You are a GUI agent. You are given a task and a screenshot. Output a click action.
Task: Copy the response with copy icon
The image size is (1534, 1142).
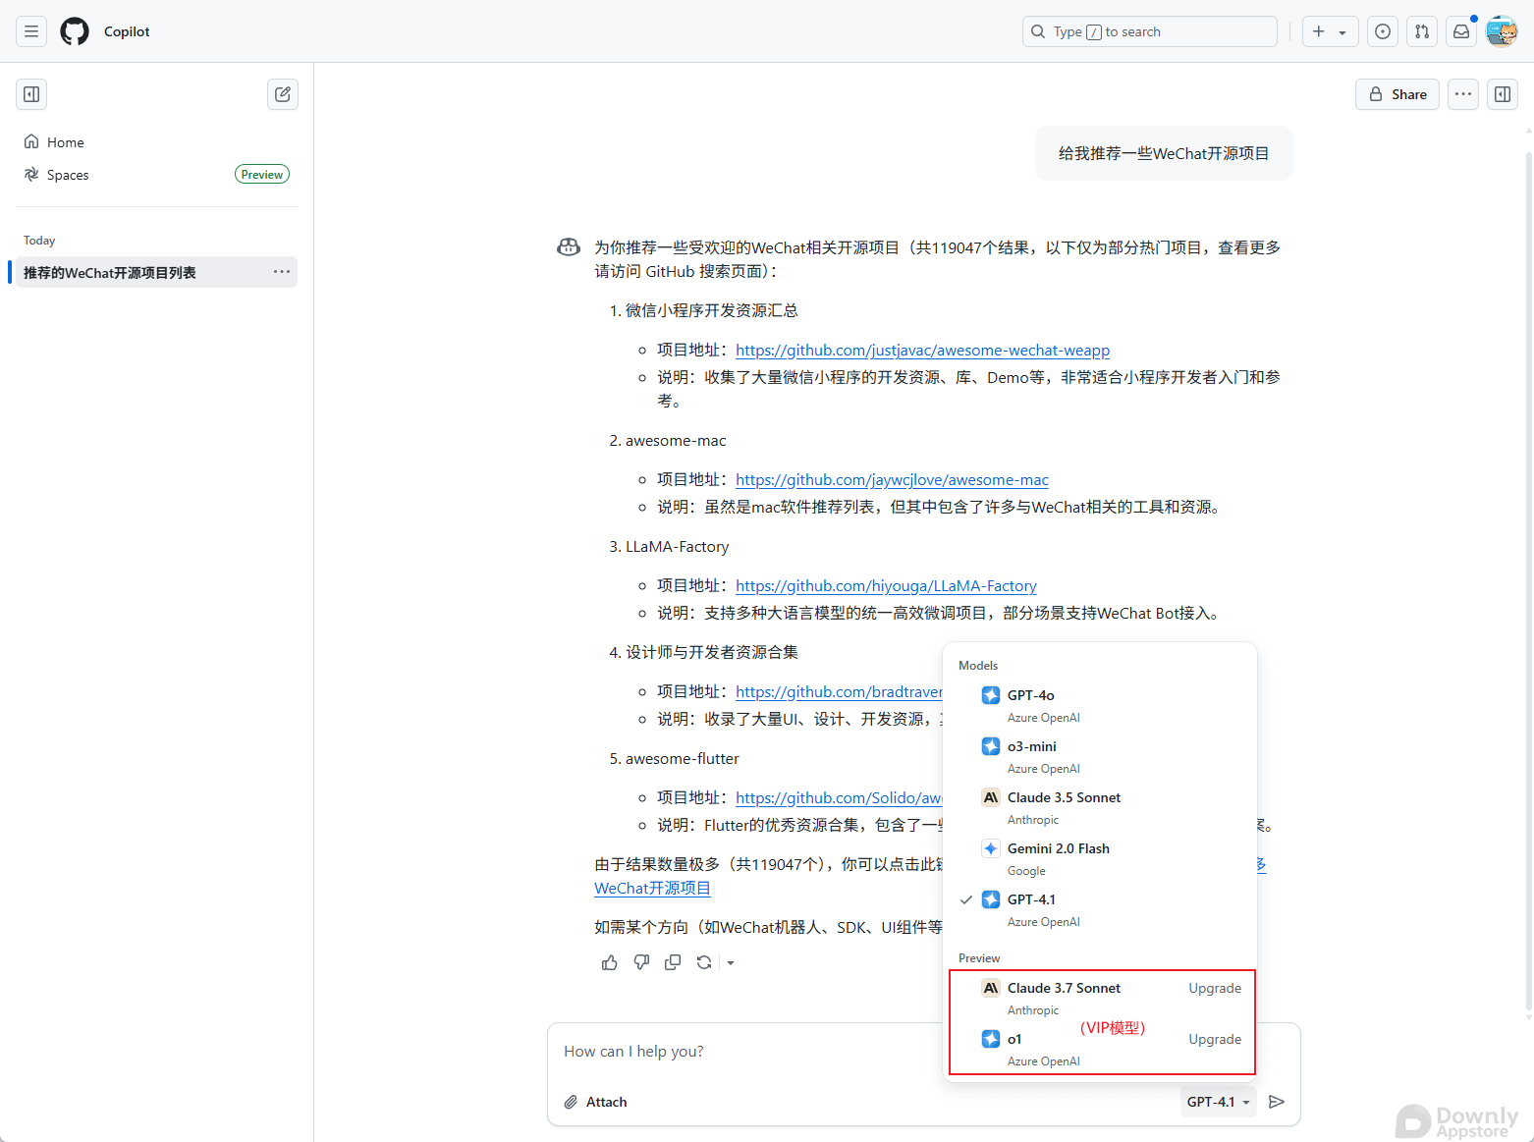(x=673, y=962)
